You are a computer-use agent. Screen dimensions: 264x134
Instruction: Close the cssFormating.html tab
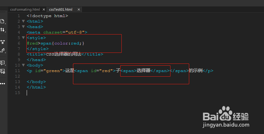(44, 9)
